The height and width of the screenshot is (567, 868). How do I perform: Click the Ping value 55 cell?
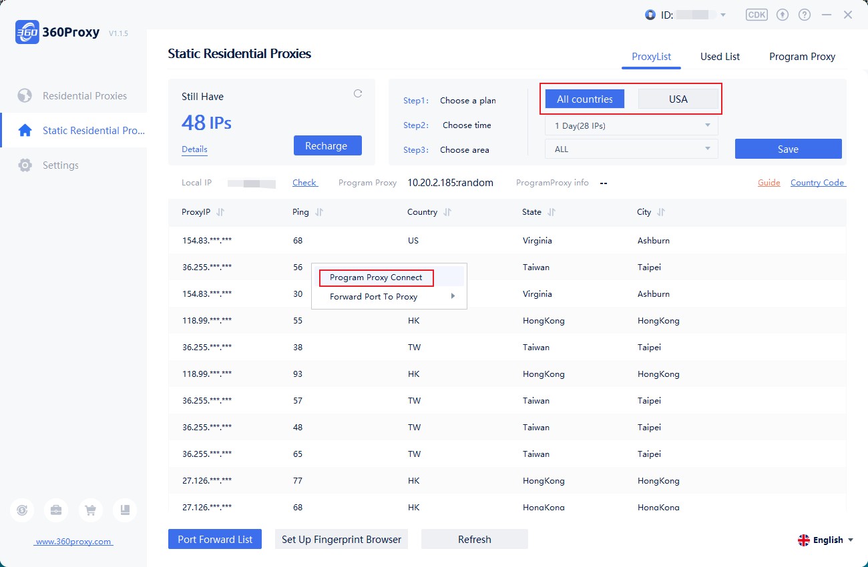pyautogui.click(x=298, y=321)
